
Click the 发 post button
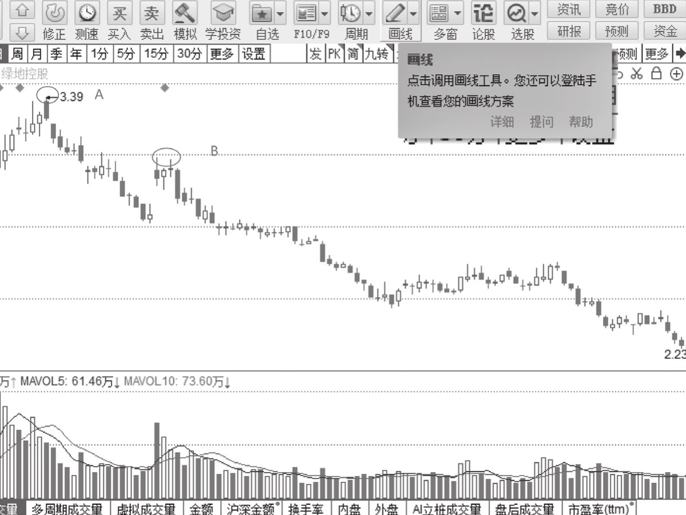pos(316,54)
